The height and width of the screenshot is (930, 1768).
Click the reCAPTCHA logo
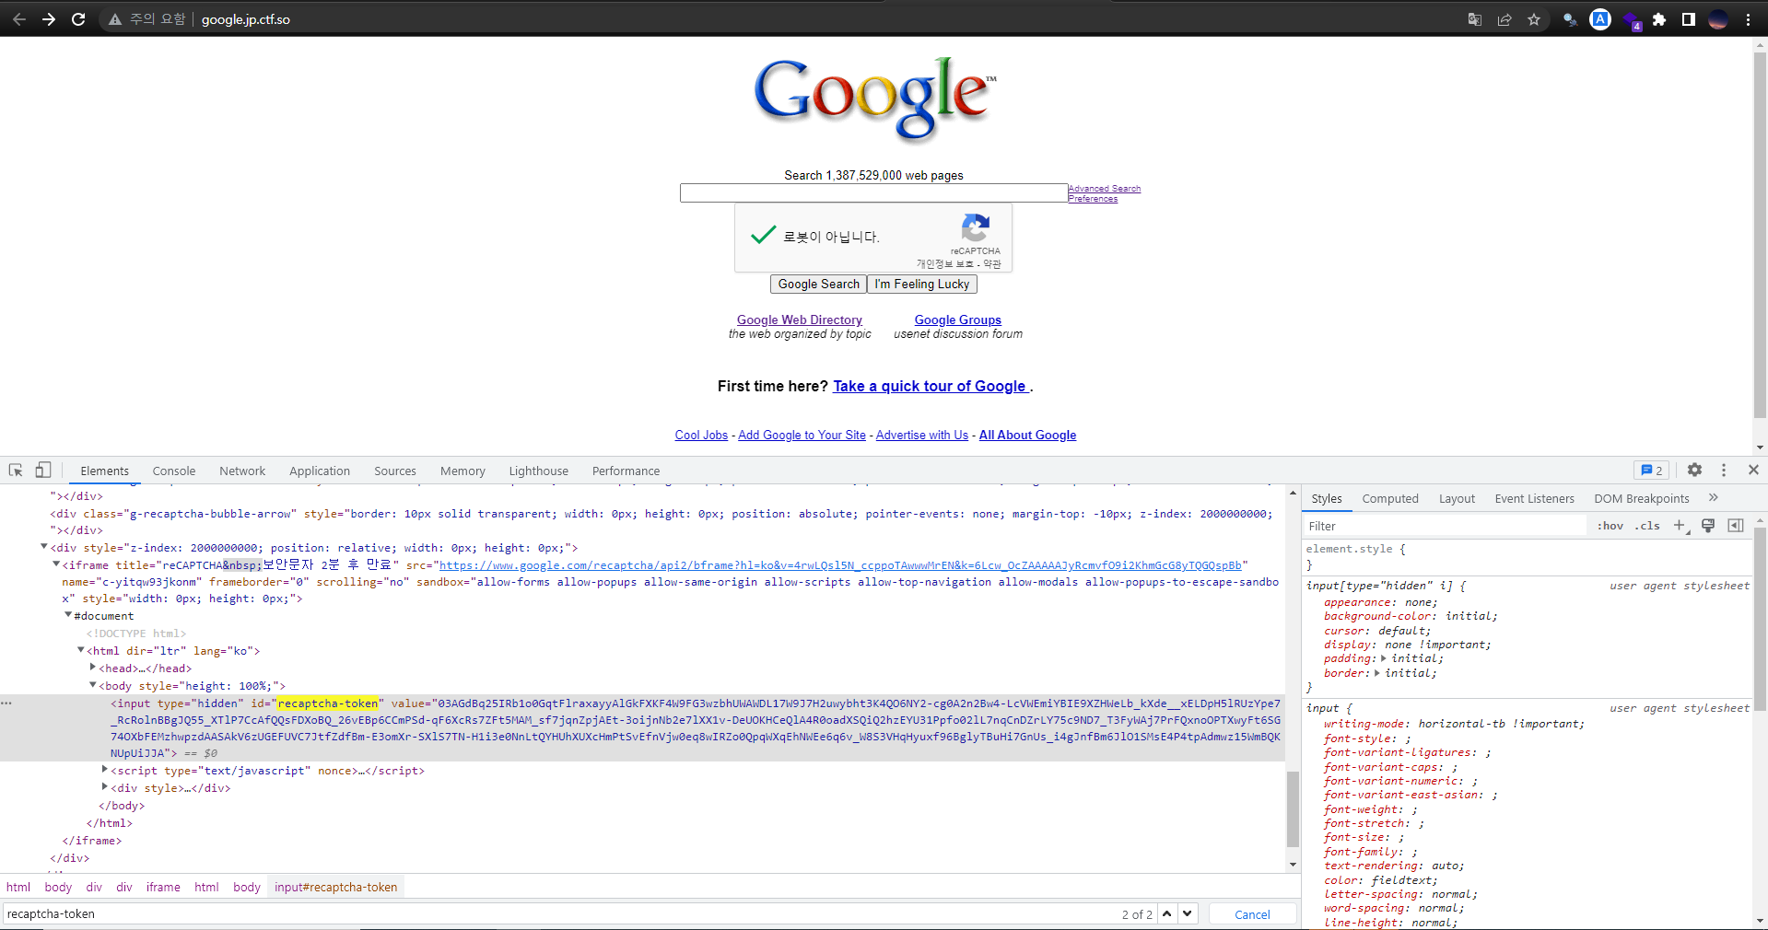tap(976, 227)
